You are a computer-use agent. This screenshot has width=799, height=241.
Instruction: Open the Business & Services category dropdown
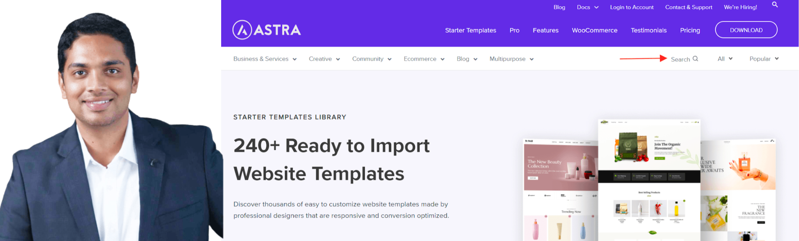(265, 59)
